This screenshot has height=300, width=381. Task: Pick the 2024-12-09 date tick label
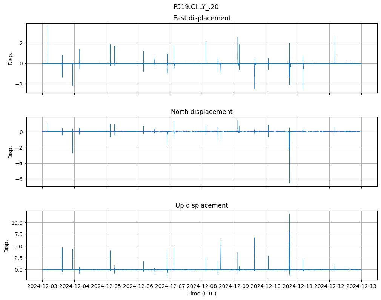pyautogui.click(x=234, y=287)
